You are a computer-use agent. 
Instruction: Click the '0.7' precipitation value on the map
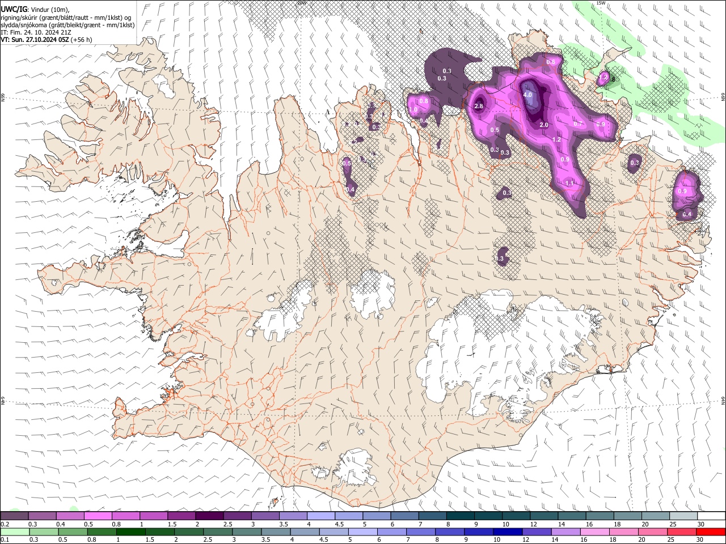(578, 123)
